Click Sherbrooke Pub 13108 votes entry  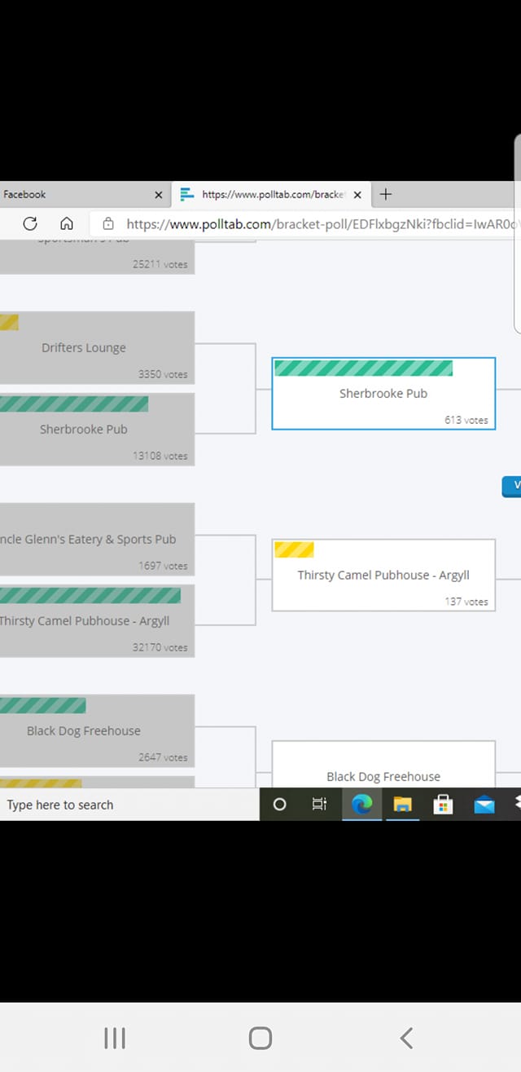coord(97,429)
